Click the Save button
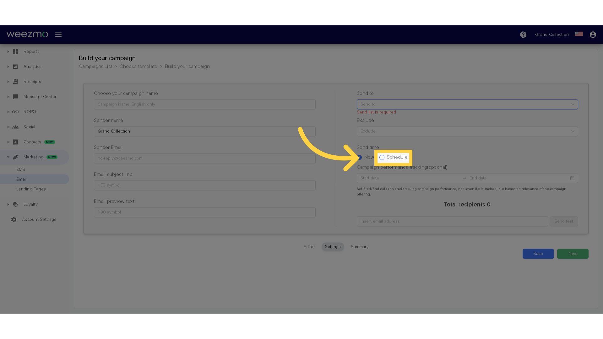 (x=538, y=253)
